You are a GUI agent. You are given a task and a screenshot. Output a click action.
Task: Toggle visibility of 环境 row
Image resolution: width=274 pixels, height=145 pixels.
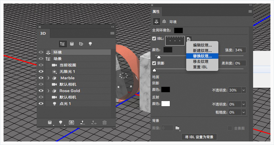pyautogui.click(x=41, y=52)
